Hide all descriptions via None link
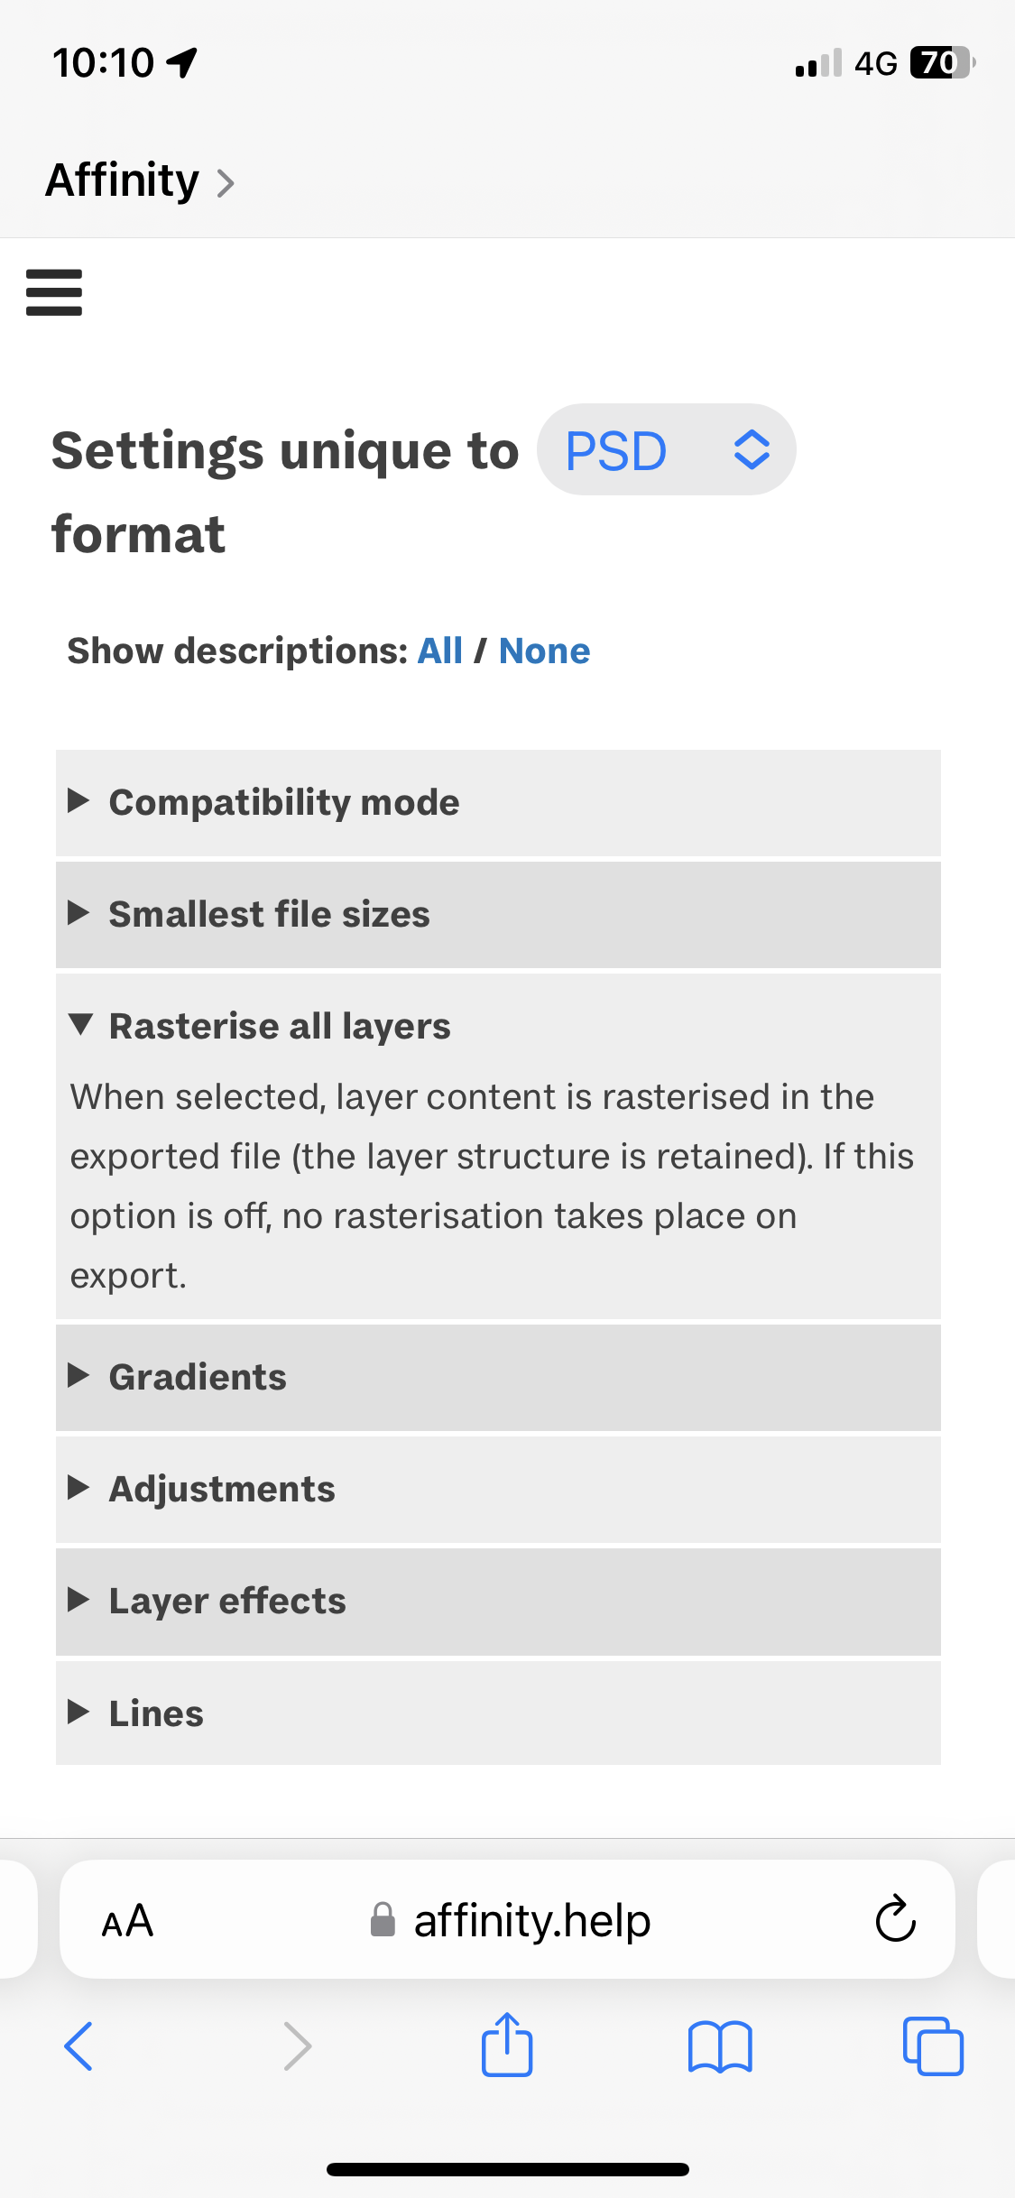Screen dimensions: 1015x2198 544,651
